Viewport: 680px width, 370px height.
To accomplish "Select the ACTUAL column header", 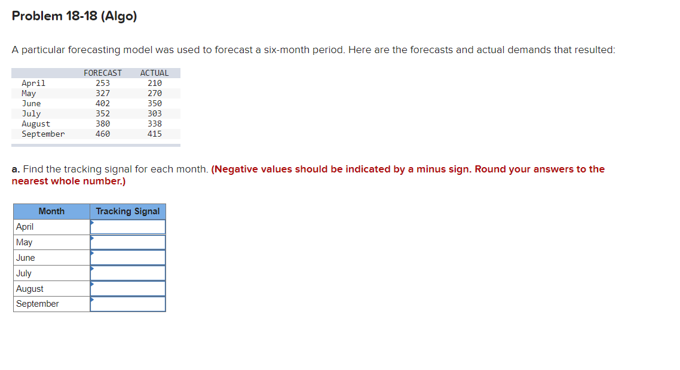I will point(155,73).
